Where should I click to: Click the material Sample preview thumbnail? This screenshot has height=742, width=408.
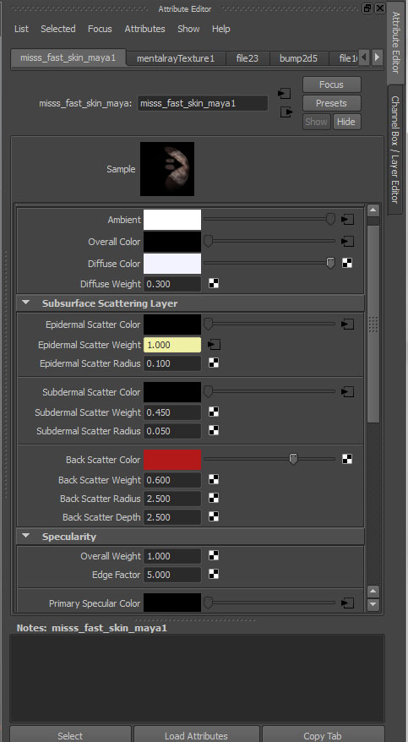[x=167, y=169]
